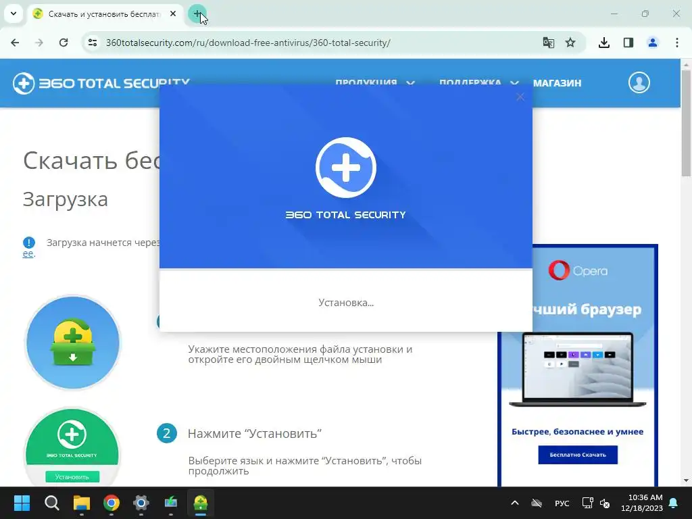Click the download retry link

coord(28,254)
